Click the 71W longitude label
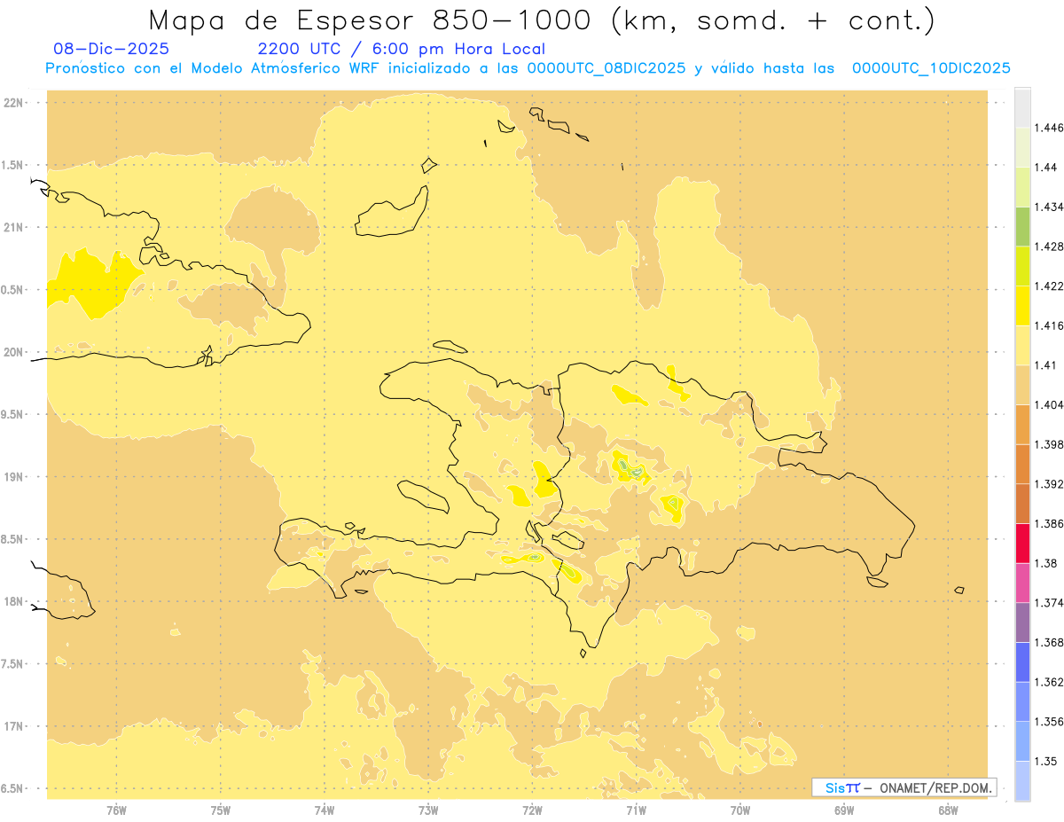1064x822 pixels. pyautogui.click(x=636, y=810)
